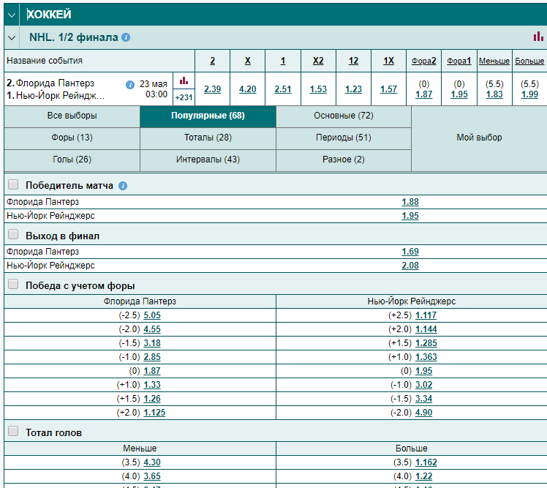Click the 12 column header
The image size is (547, 488).
353,61
